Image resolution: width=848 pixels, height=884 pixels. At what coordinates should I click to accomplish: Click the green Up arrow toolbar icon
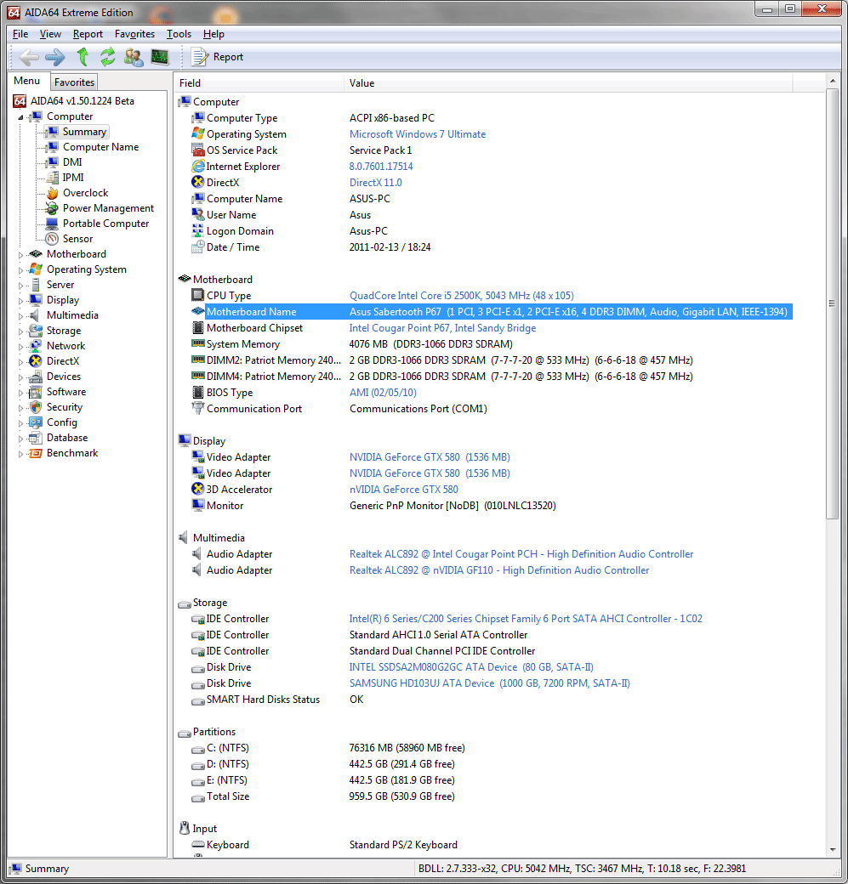click(83, 57)
